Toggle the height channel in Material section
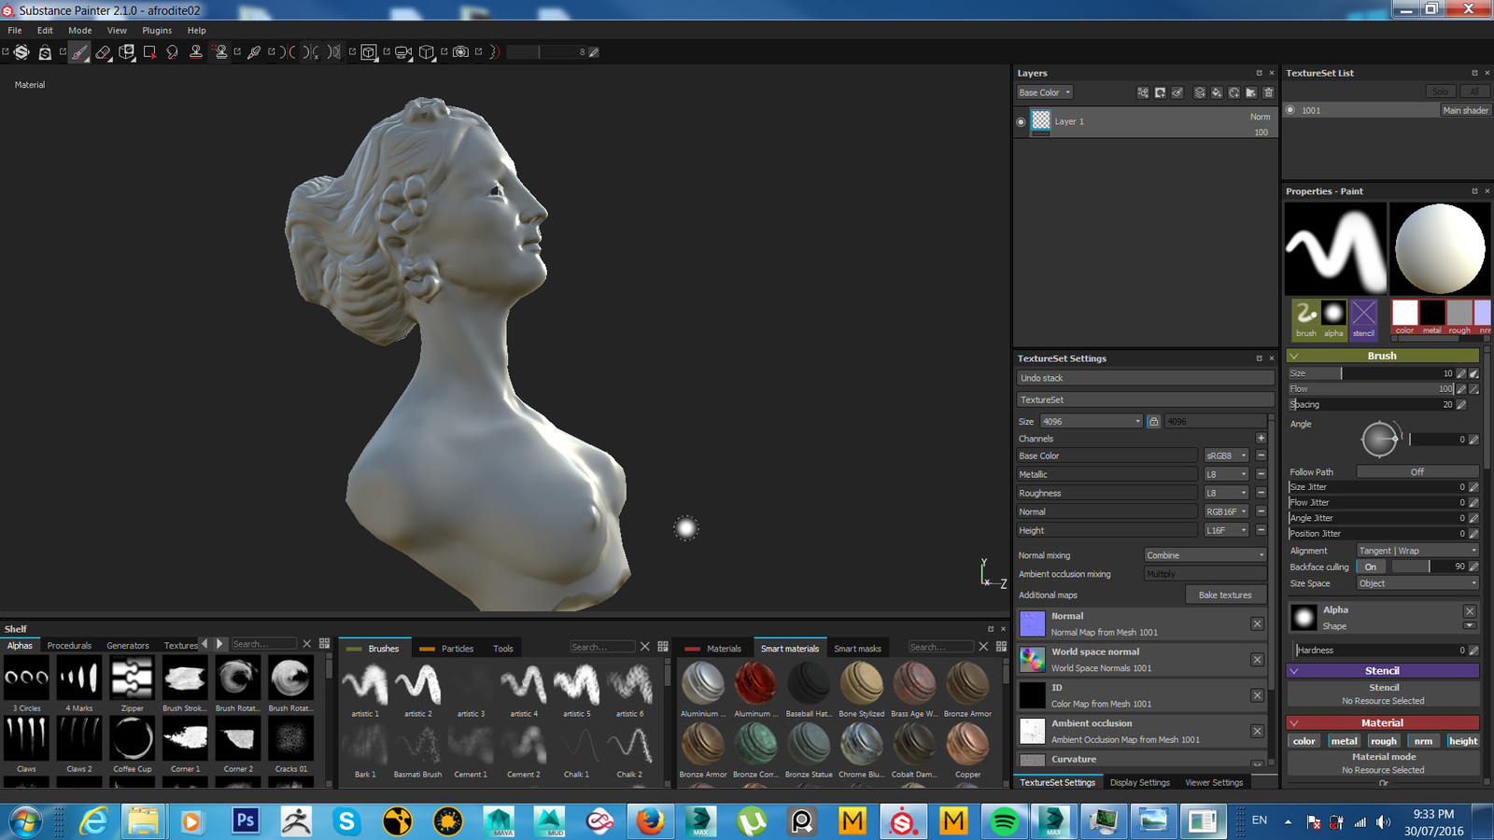 pos(1463,741)
